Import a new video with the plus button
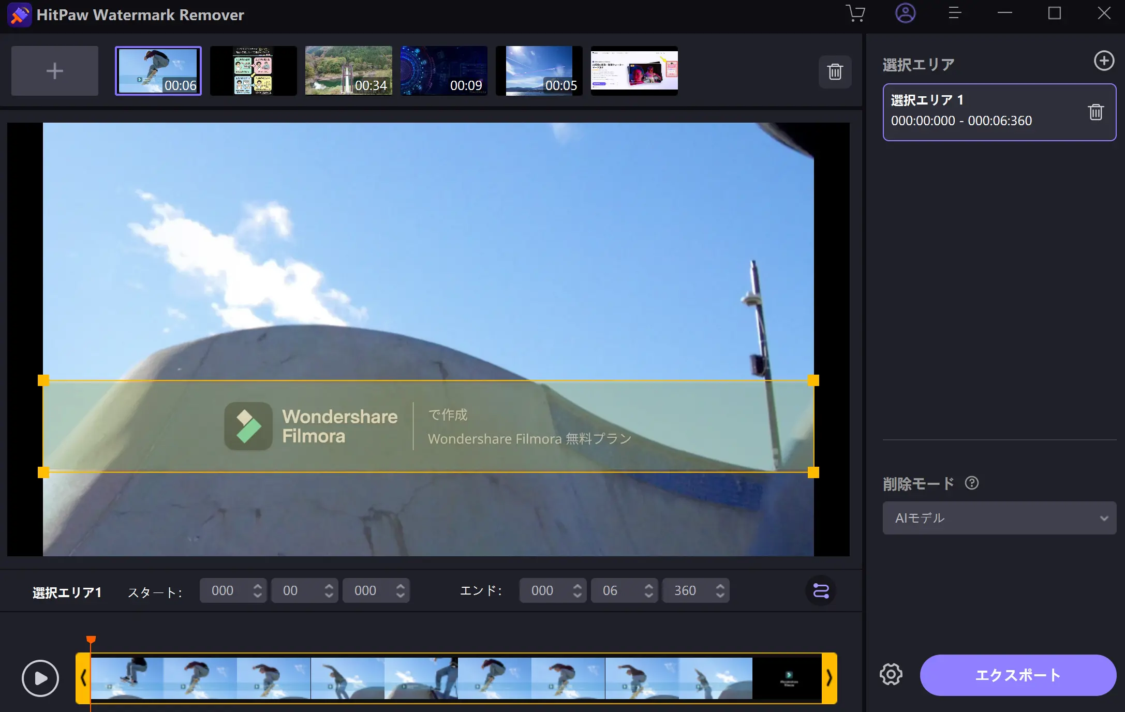 [x=54, y=70]
